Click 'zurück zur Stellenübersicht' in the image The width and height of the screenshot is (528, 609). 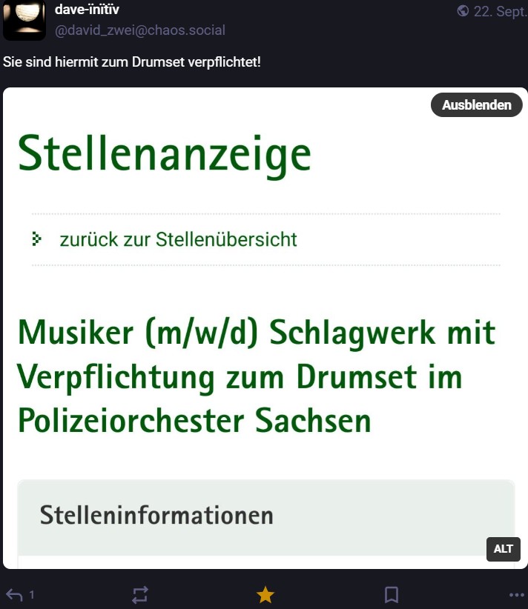pos(178,239)
